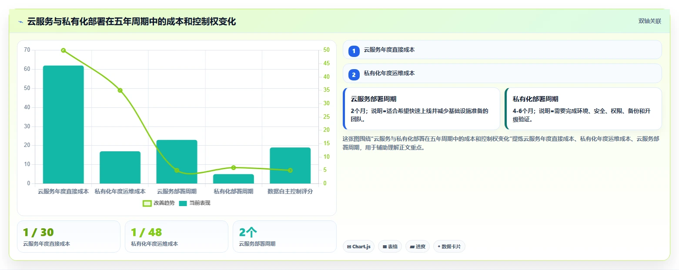The image size is (679, 270).
Task: Click the lightning icon beside the title
Action: 20,22
